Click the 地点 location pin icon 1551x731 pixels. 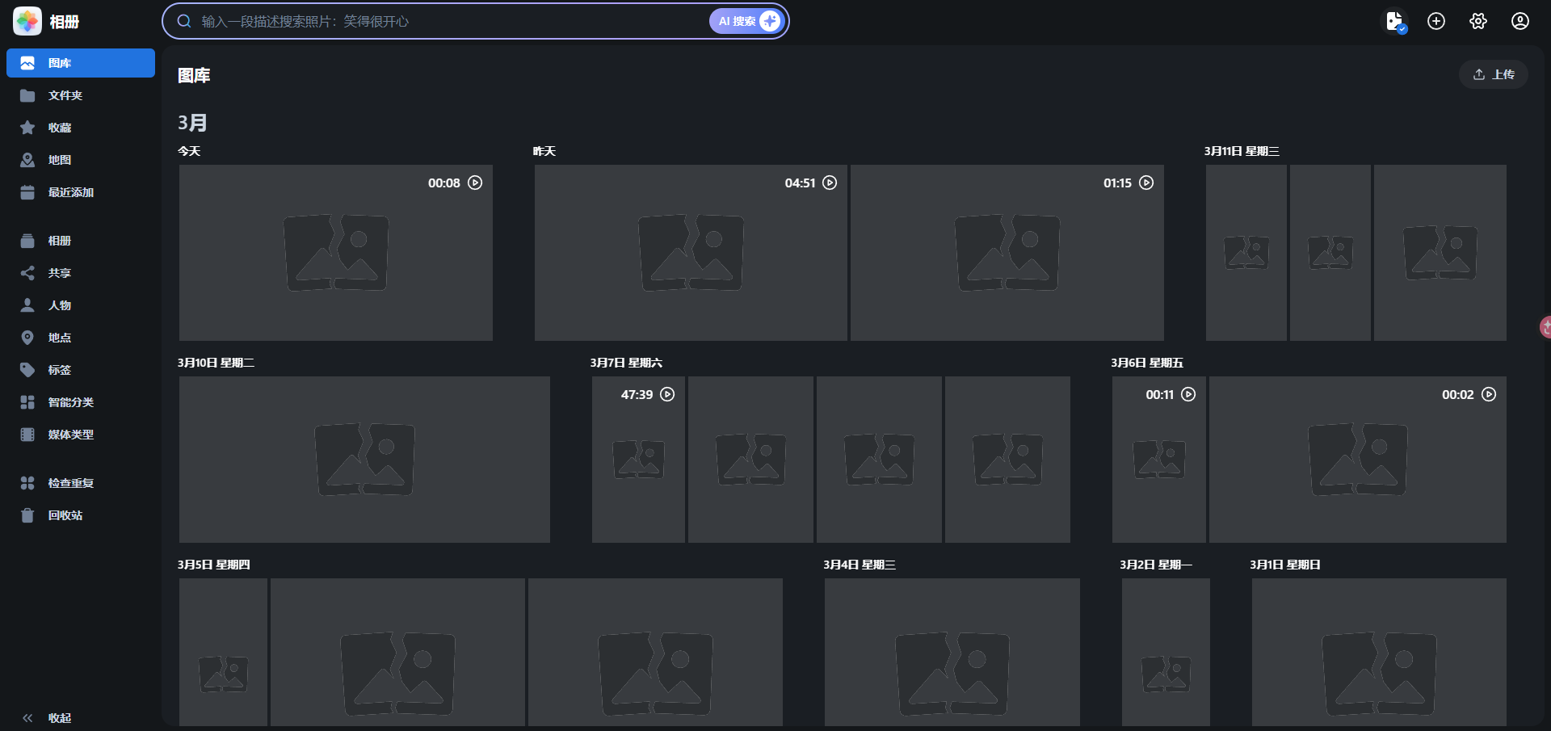[x=27, y=338]
